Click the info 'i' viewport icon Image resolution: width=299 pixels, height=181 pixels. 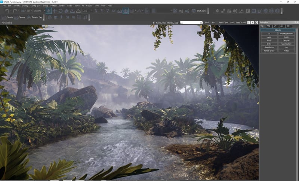coord(249,22)
